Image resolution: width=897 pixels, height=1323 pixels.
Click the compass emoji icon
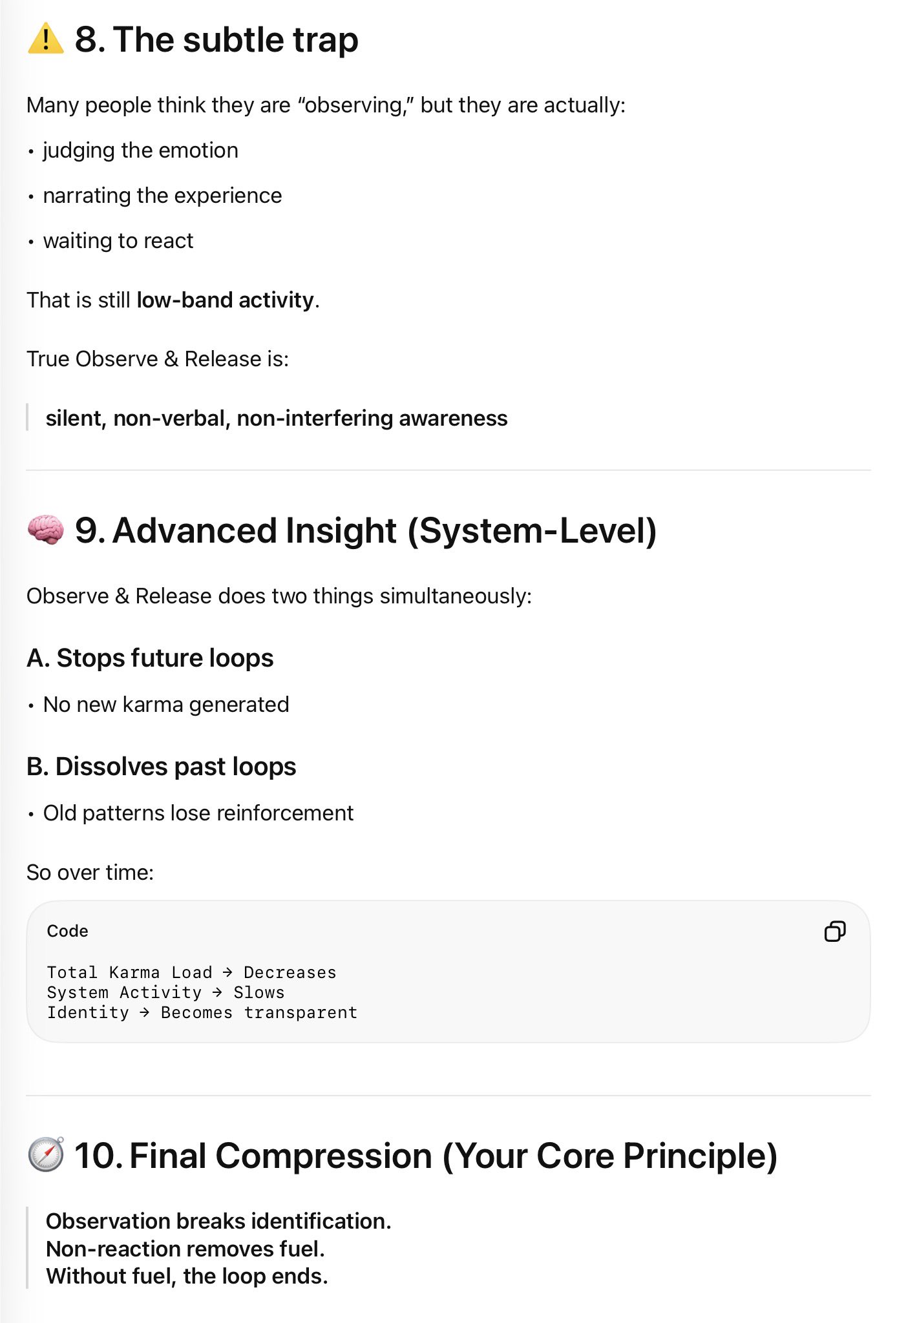click(x=45, y=1155)
